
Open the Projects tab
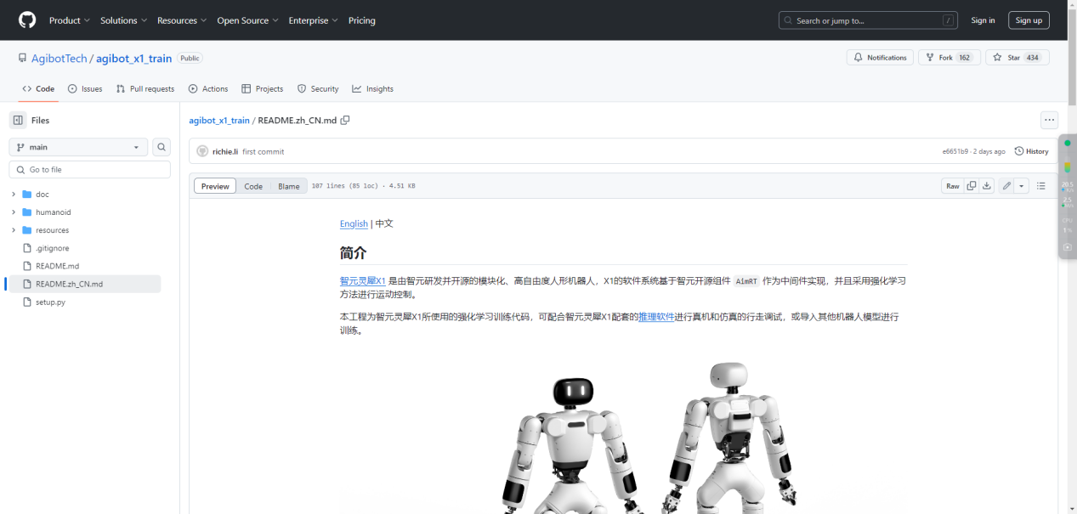coord(262,88)
